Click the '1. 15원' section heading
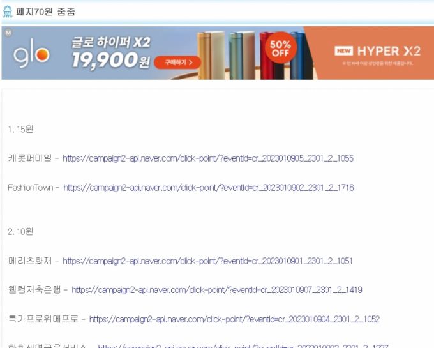This screenshot has width=434, height=348. (x=20, y=129)
